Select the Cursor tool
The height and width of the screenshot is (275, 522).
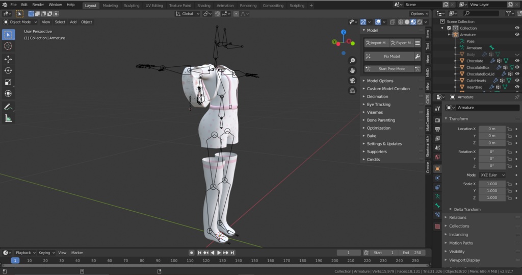(x=8, y=46)
